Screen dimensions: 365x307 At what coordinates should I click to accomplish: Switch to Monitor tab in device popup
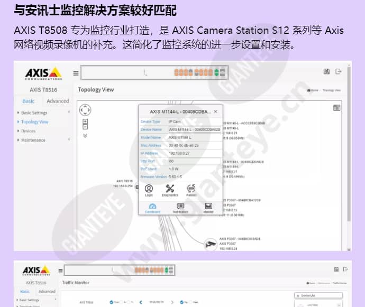[208, 208]
